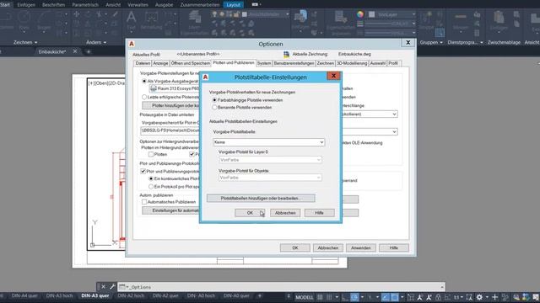
Task: Click the VonLayer color swatch square
Action: click(x=371, y=14)
